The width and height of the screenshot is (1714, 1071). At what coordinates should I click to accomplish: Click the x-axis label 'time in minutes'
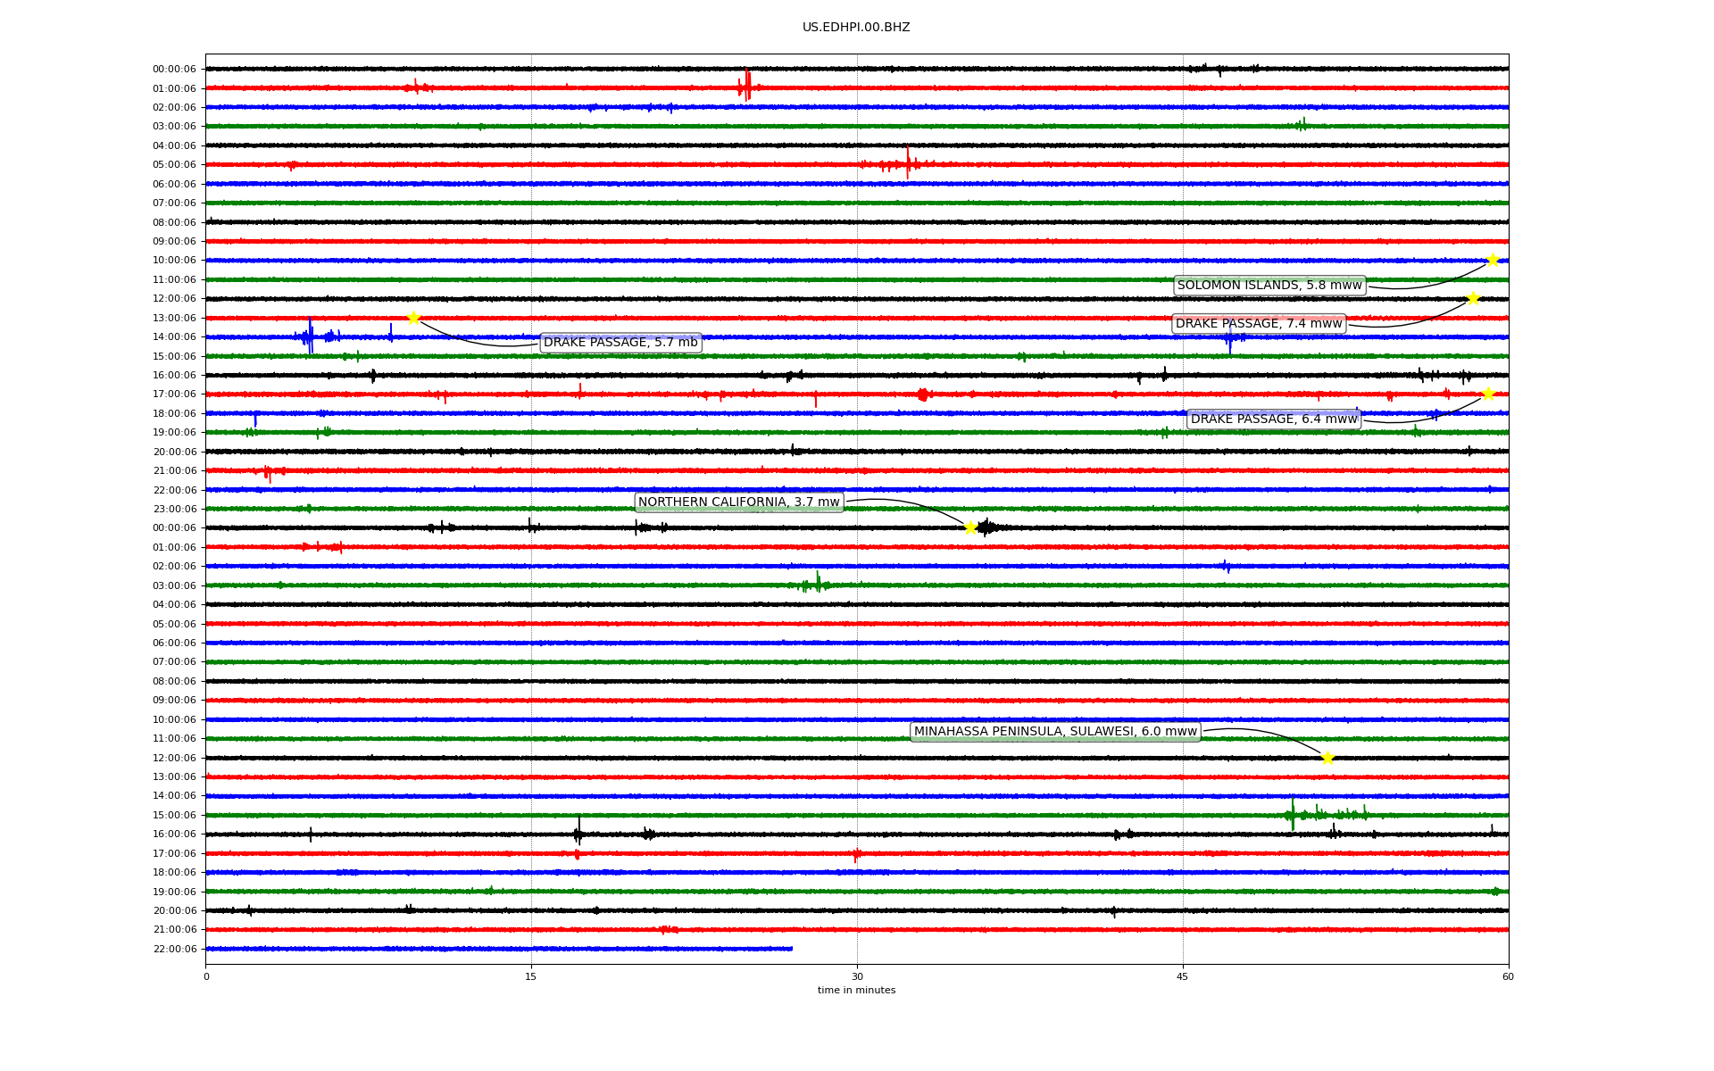(x=856, y=991)
